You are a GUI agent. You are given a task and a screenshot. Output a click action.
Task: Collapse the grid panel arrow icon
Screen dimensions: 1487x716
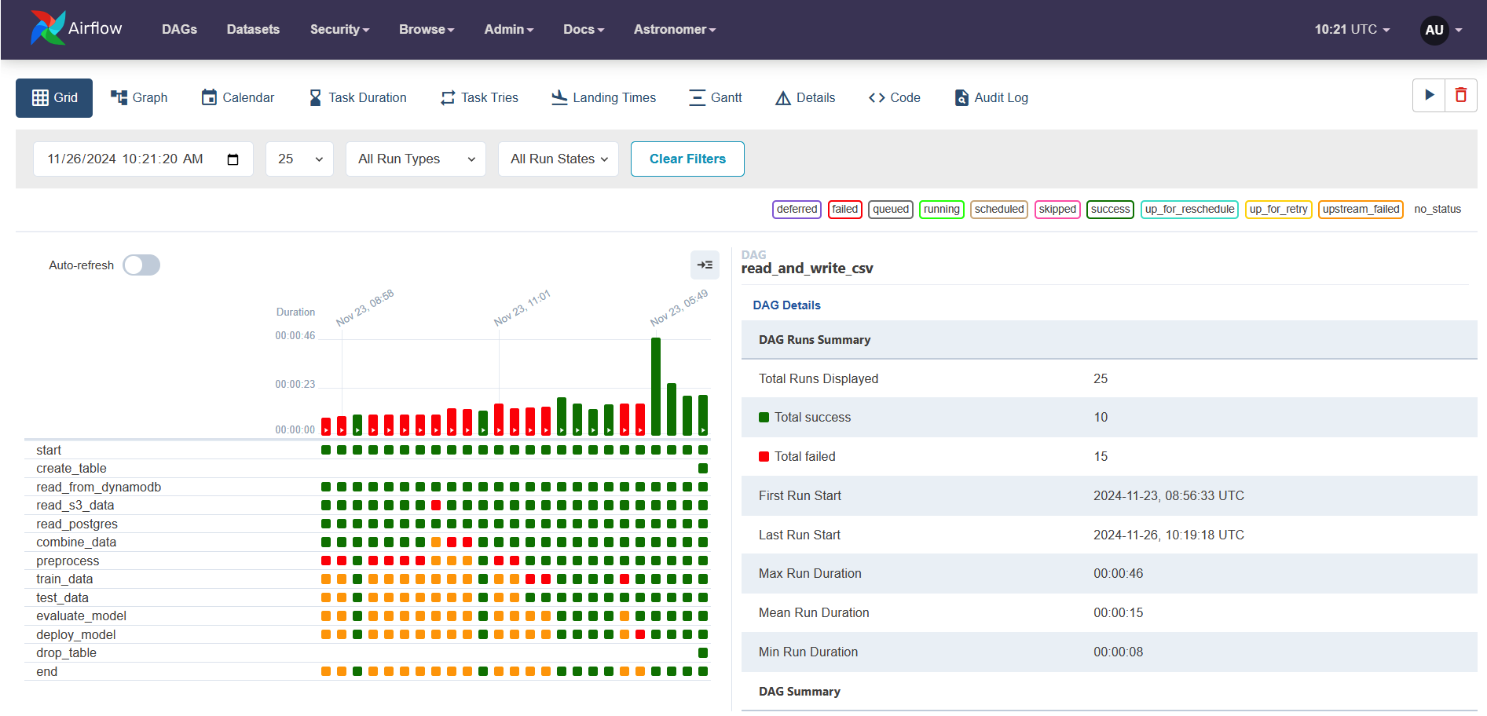pyautogui.click(x=705, y=265)
